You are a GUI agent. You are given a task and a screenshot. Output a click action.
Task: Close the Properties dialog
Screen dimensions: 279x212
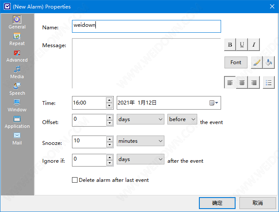coord(272,6)
